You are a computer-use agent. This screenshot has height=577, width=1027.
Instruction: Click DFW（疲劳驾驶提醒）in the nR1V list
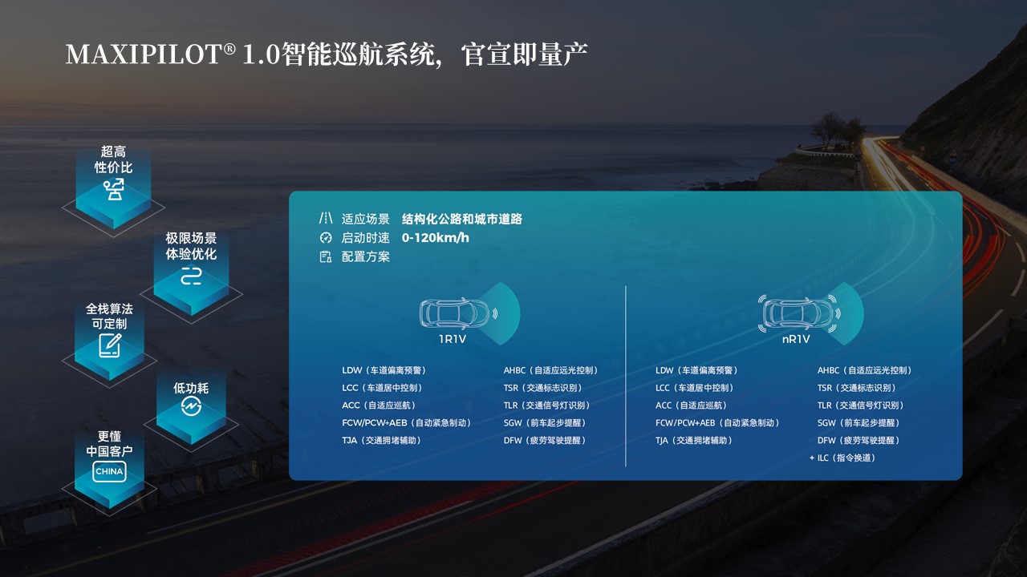(x=859, y=441)
